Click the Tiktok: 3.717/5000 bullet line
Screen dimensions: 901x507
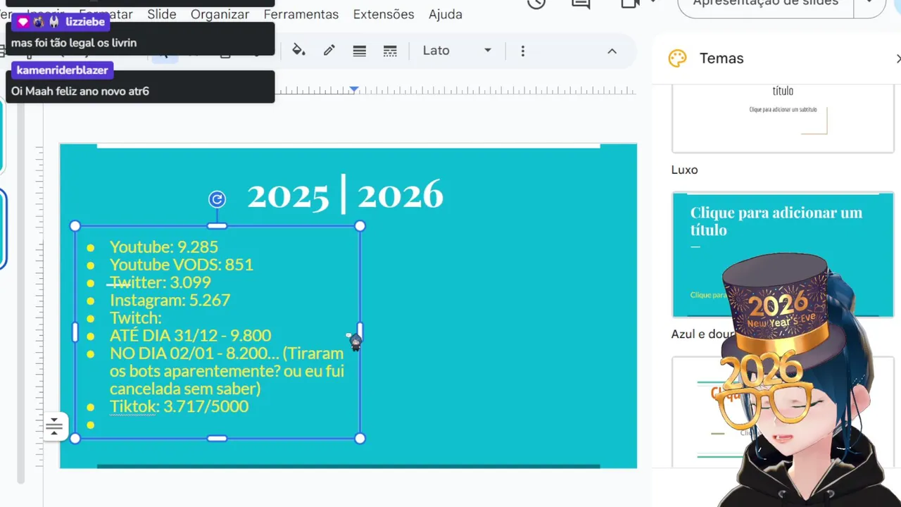click(179, 406)
